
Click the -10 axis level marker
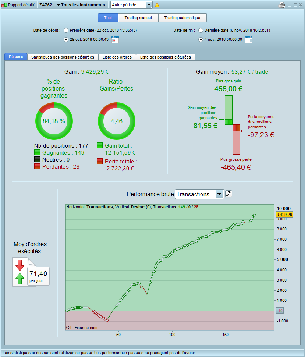(x=280, y=311)
